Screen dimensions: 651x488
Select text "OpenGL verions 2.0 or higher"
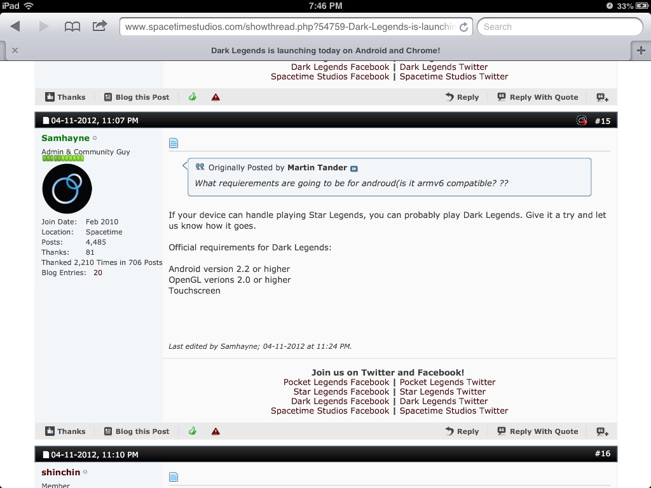(x=230, y=280)
